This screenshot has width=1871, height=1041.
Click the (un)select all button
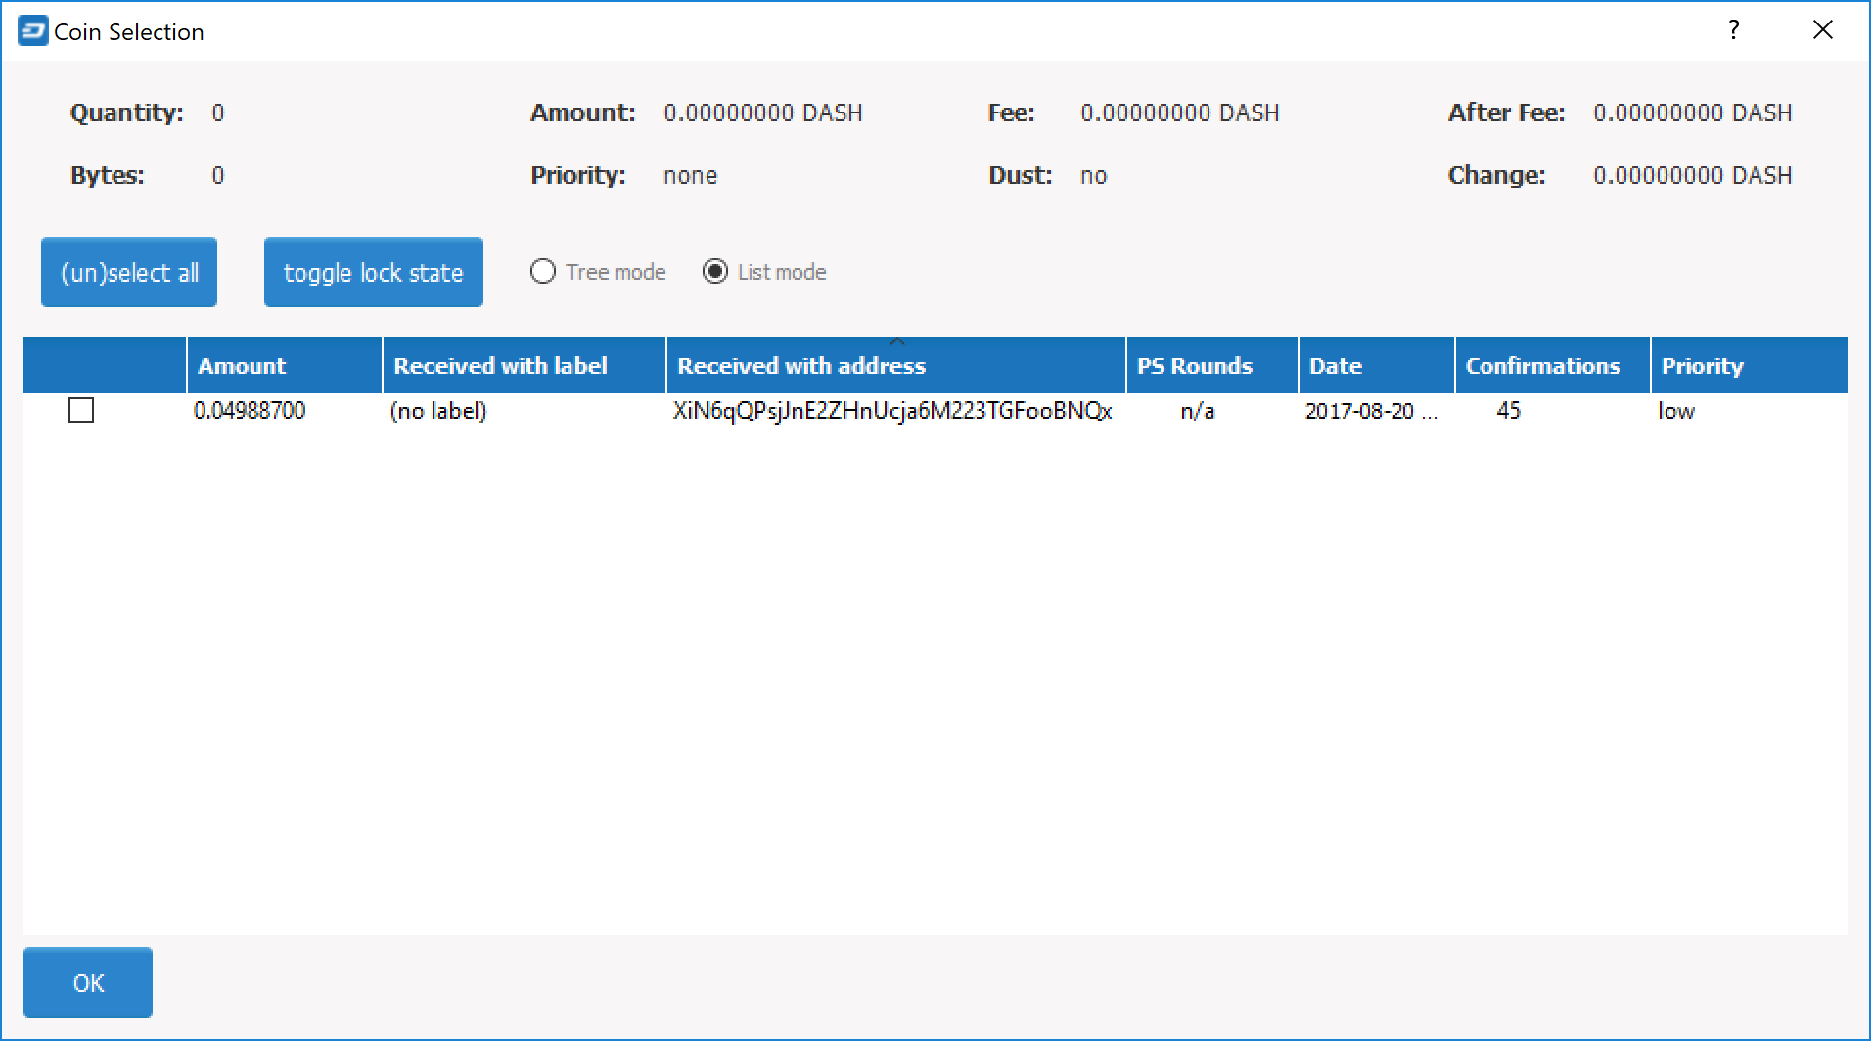coord(129,272)
